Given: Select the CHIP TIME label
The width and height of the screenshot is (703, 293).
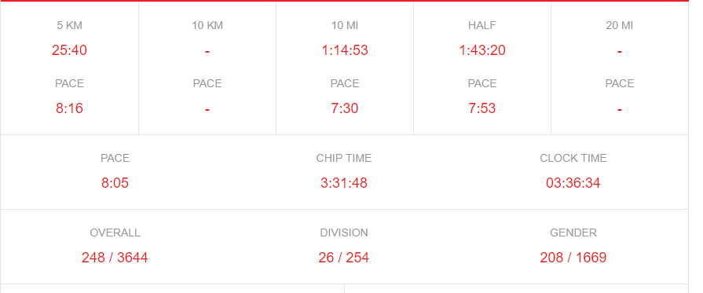Looking at the screenshot, I should coord(344,159).
